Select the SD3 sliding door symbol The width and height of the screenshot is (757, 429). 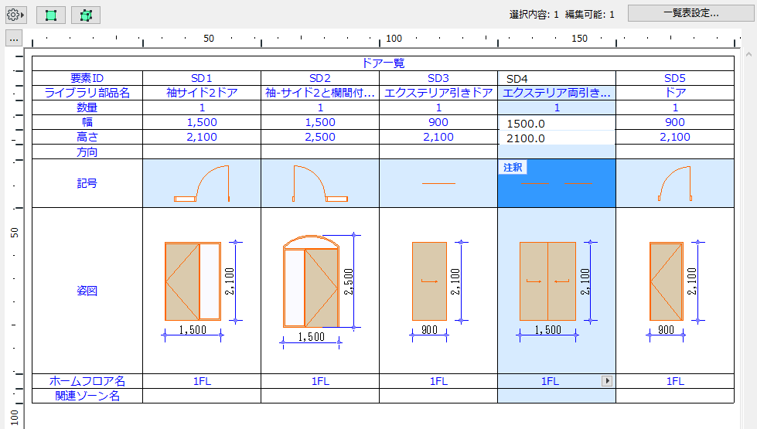coord(438,183)
